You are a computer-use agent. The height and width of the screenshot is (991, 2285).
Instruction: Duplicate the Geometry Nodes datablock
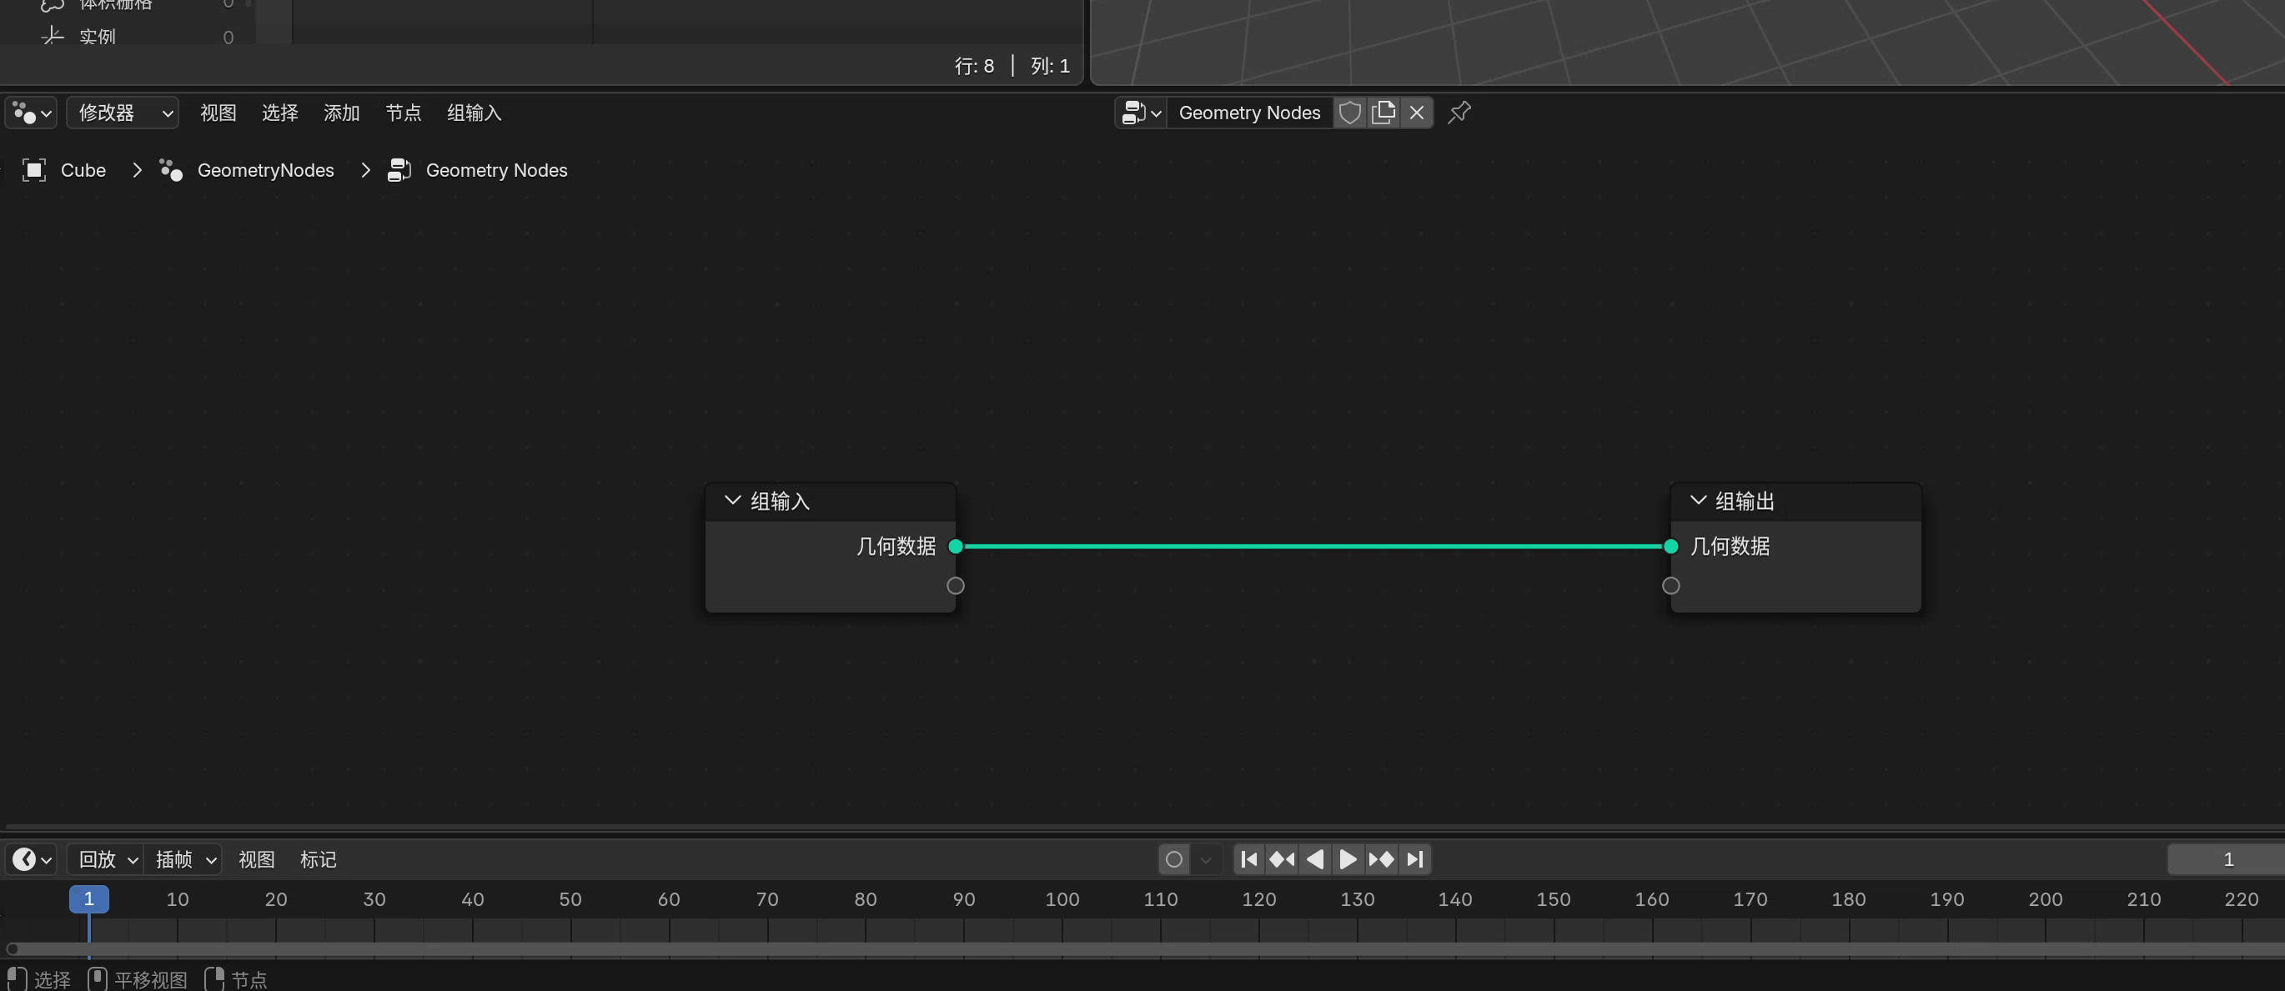point(1383,113)
